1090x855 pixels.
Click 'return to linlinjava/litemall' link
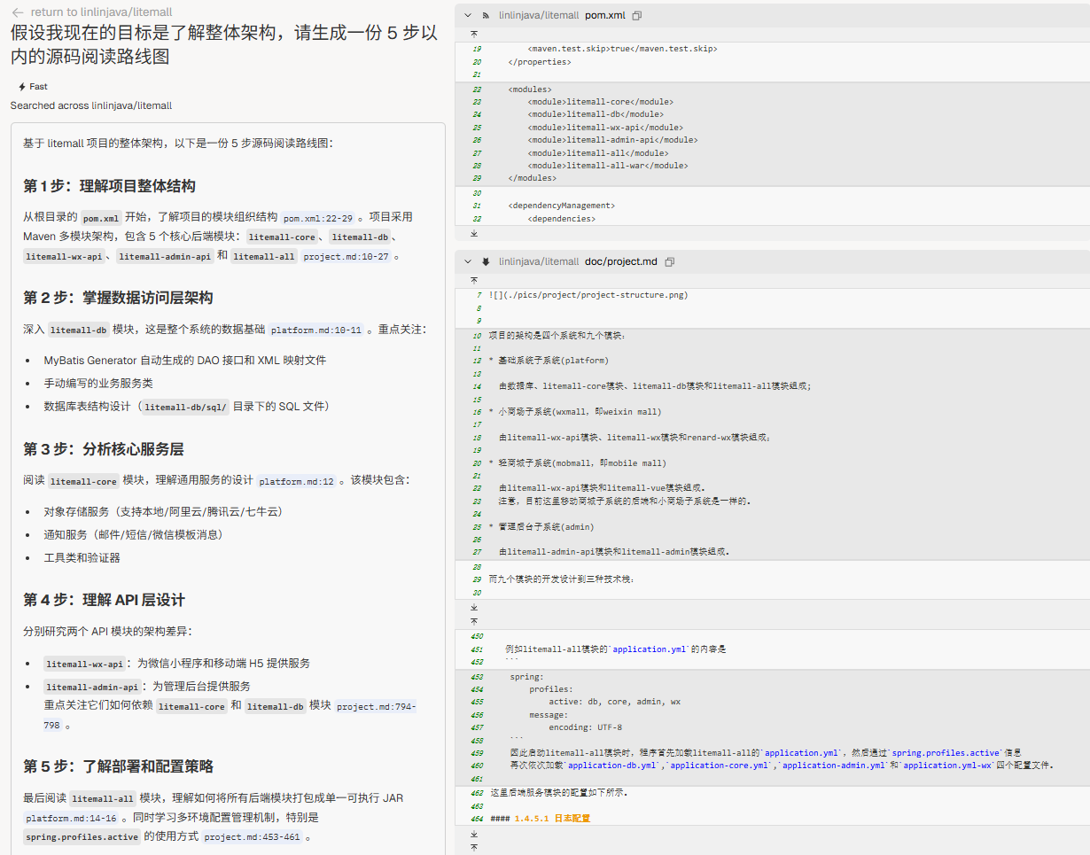pyautogui.click(x=101, y=12)
